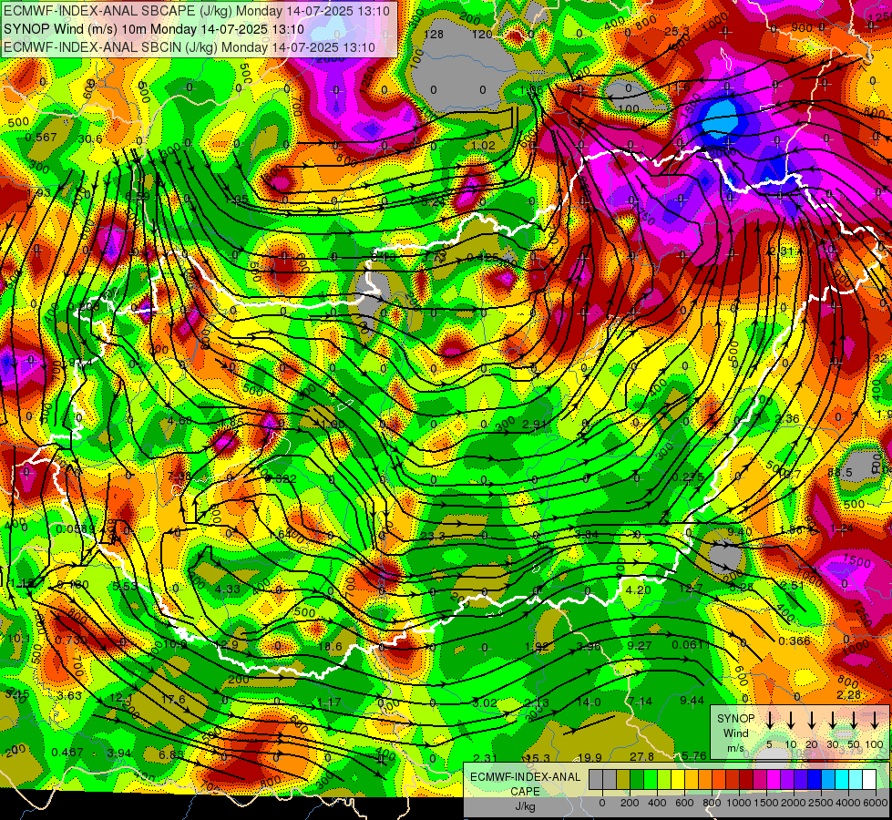Viewport: 892px width, 820px height.
Task: Click the 5 m/s wind arrow in legend
Action: [x=770, y=721]
